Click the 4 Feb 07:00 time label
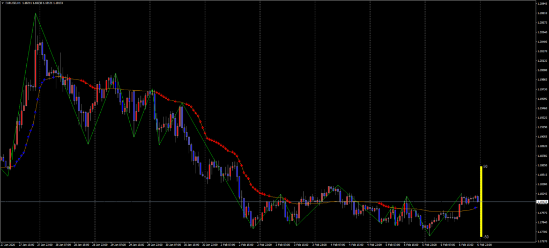Screen dimensions: 549x248 338,244
